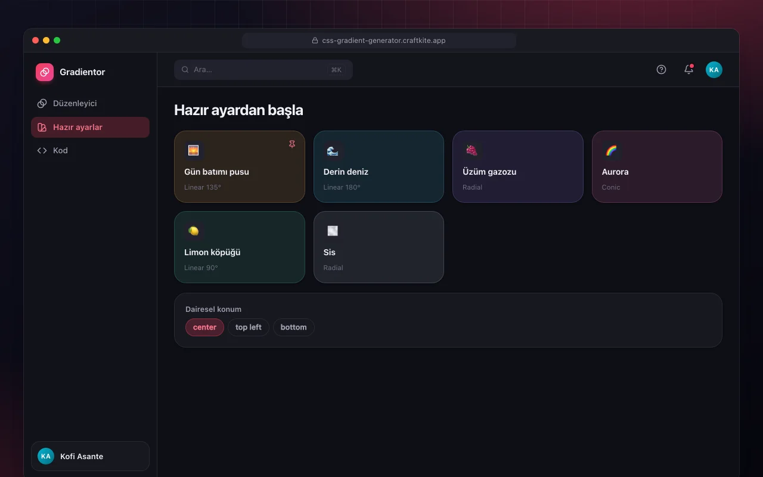Click the sunset emoji icon on first card
Image resolution: width=763 pixels, height=477 pixels.
(194, 151)
